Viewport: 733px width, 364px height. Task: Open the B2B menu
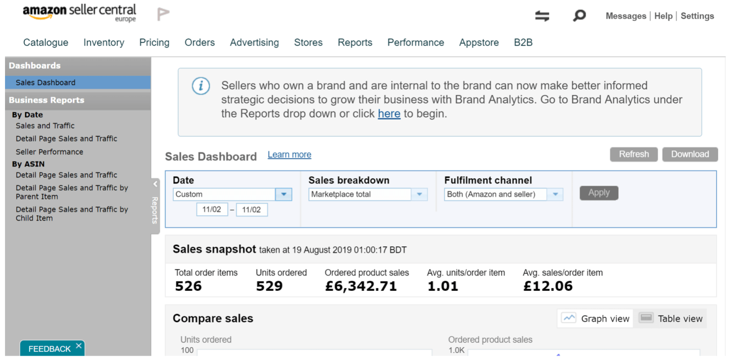point(523,43)
